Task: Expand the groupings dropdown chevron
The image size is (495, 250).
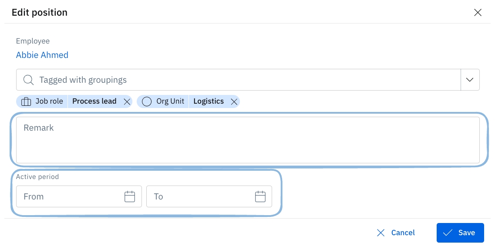Action: [470, 80]
